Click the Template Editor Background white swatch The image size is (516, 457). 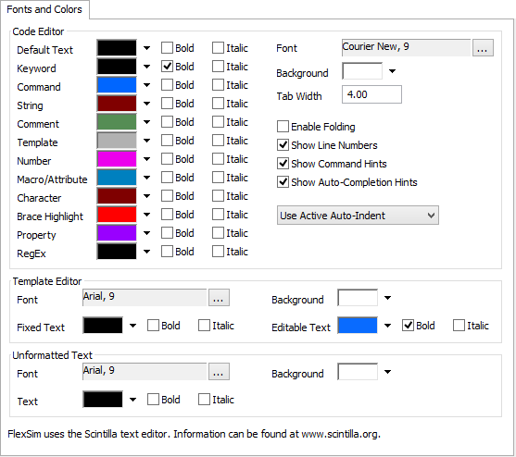[x=358, y=298]
